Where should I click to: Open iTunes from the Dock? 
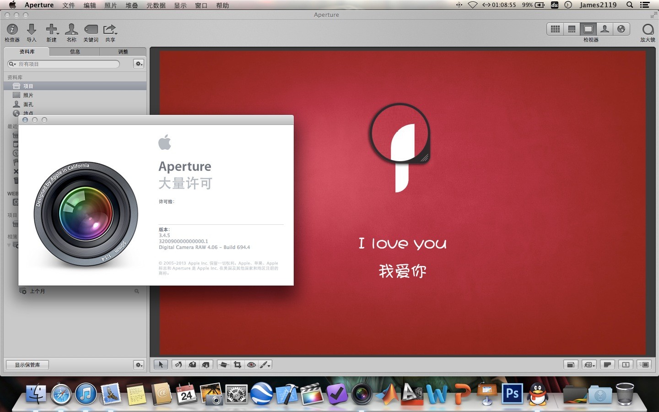(x=86, y=394)
